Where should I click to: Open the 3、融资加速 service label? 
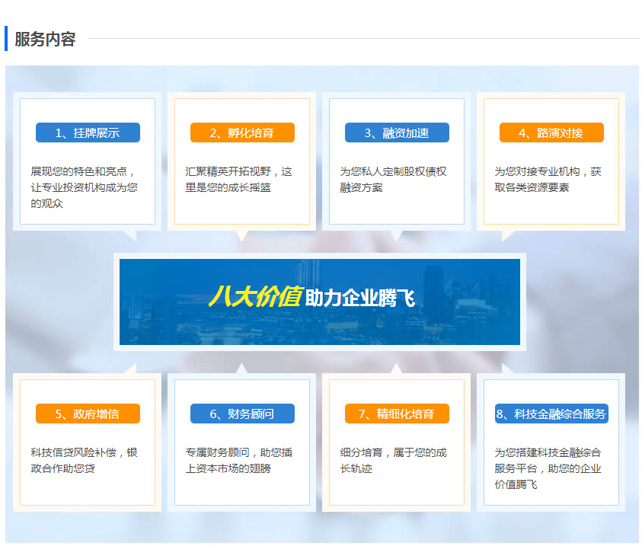pos(397,133)
